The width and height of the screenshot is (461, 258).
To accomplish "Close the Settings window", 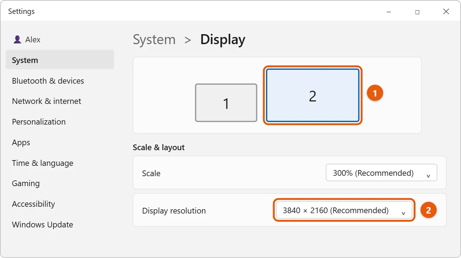I will coord(446,12).
